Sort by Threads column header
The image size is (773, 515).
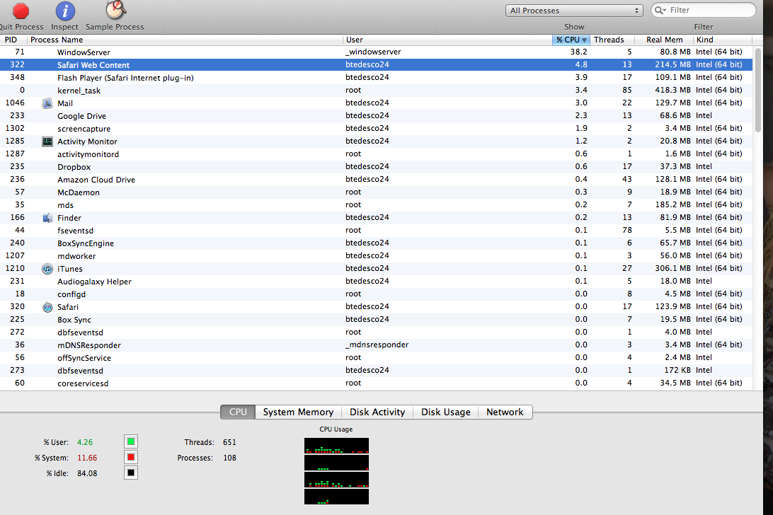pos(611,40)
